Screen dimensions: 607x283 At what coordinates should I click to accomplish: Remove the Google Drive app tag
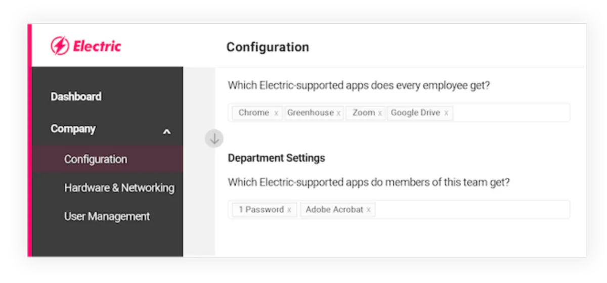446,113
